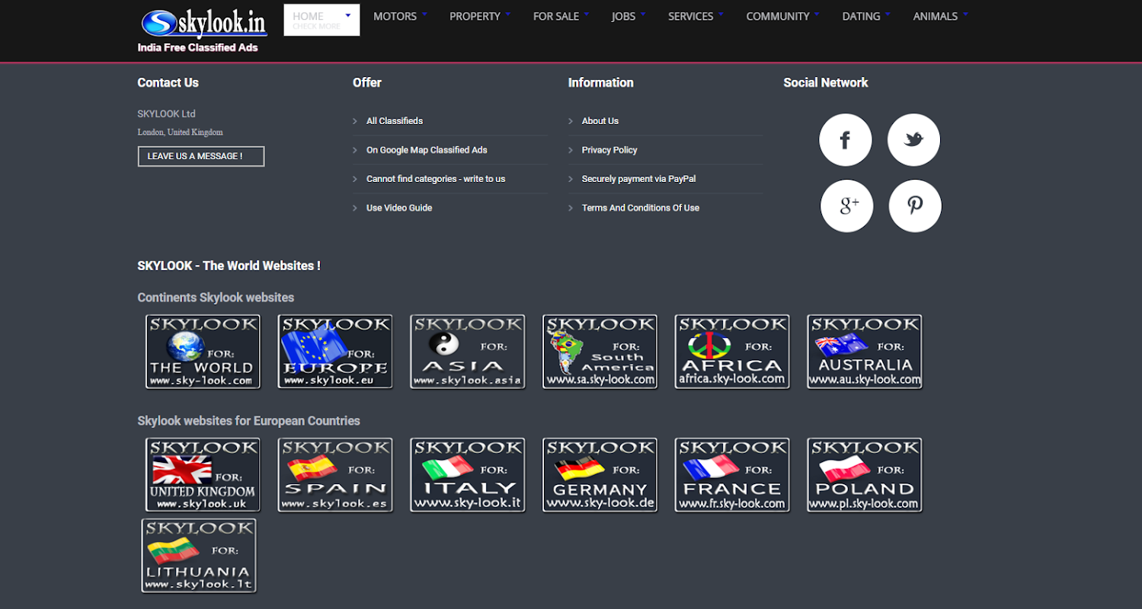Viewport: 1142px width, 609px height.
Task: Open the Skylook for Poland banner
Action: (865, 475)
